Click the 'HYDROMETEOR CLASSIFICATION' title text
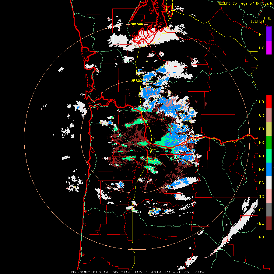The width and height of the screenshot is (274, 274). tap(107, 272)
